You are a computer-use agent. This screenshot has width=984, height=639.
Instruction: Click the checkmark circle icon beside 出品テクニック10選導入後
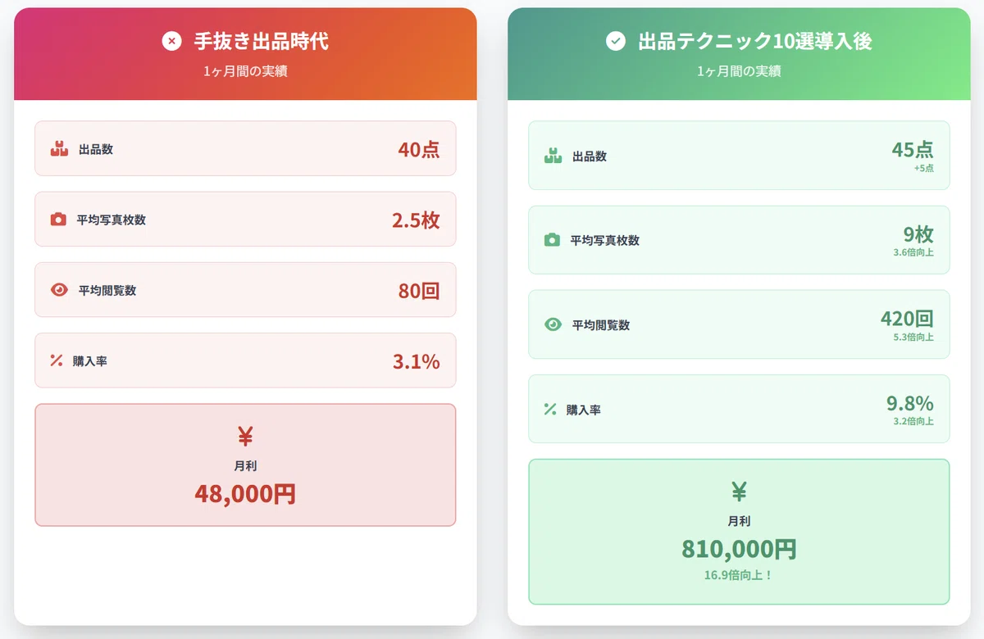[x=616, y=41]
